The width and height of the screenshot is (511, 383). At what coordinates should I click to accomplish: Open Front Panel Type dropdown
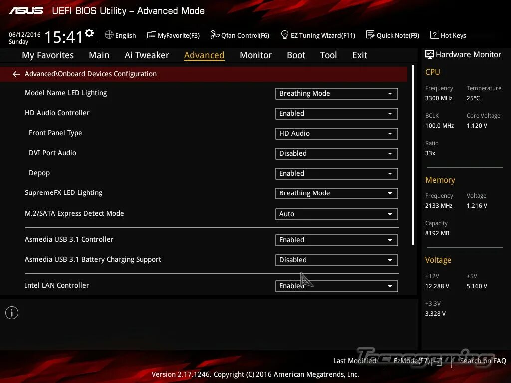tap(337, 134)
